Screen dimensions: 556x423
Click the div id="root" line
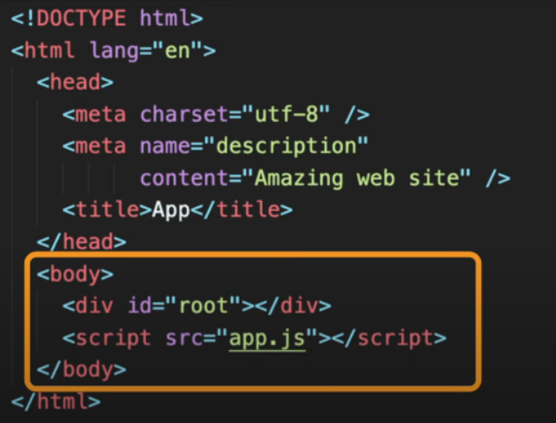click(x=197, y=305)
